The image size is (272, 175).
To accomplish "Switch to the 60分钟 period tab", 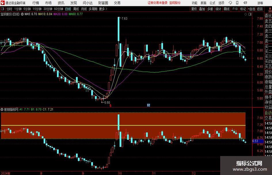I will tap(59, 9).
